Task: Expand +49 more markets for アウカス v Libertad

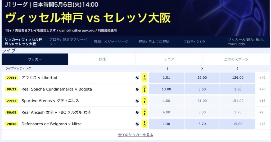Action: coord(262,78)
